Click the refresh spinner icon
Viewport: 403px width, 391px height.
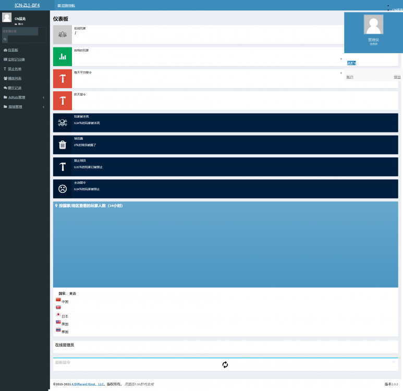click(x=225, y=364)
